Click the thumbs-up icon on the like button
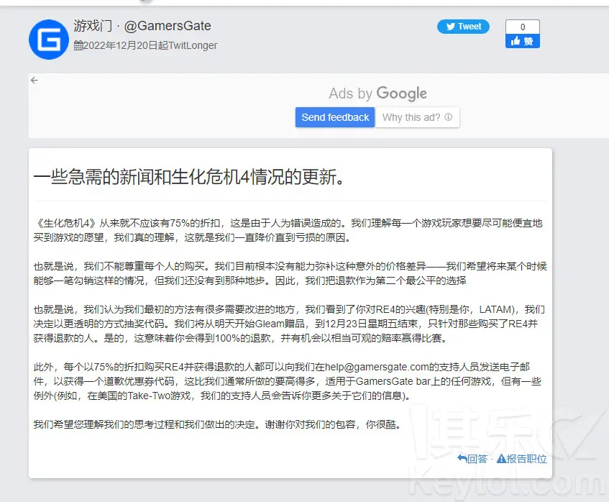Viewport: 609px width, 502px height. coord(515,42)
